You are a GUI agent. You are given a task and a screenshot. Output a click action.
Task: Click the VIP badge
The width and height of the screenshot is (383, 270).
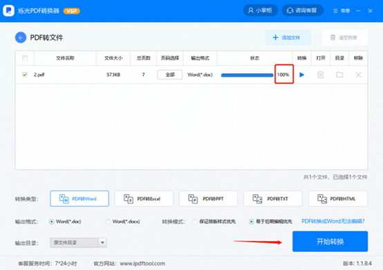point(72,11)
